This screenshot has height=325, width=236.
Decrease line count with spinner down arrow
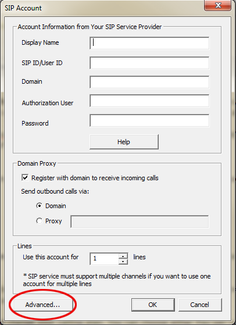(x=123, y=262)
